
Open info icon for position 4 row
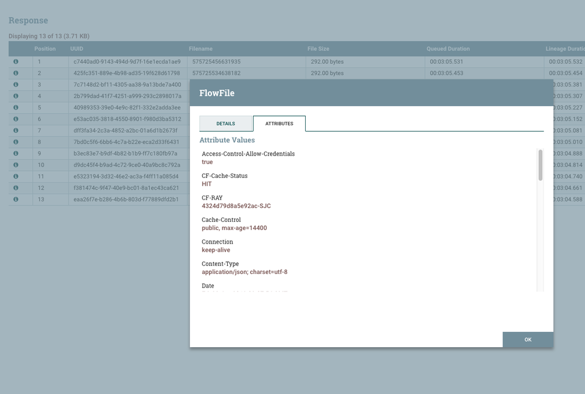16,96
